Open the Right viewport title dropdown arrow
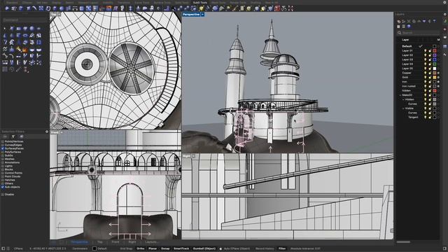The width and height of the screenshot is (448, 252). tap(193, 156)
